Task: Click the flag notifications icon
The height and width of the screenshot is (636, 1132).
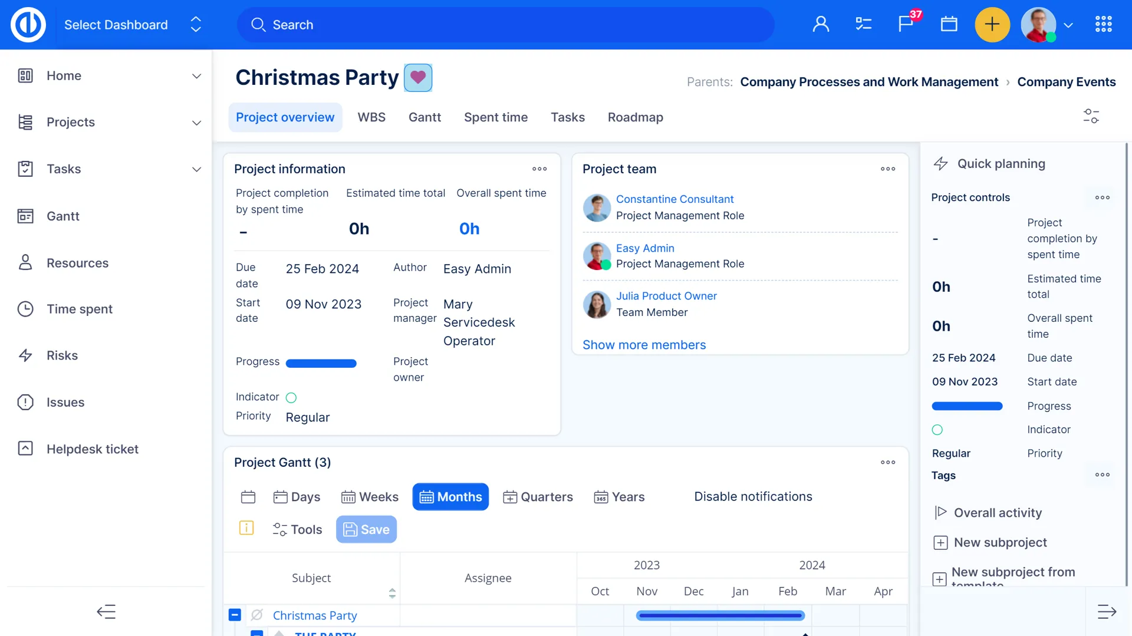Action: click(905, 24)
